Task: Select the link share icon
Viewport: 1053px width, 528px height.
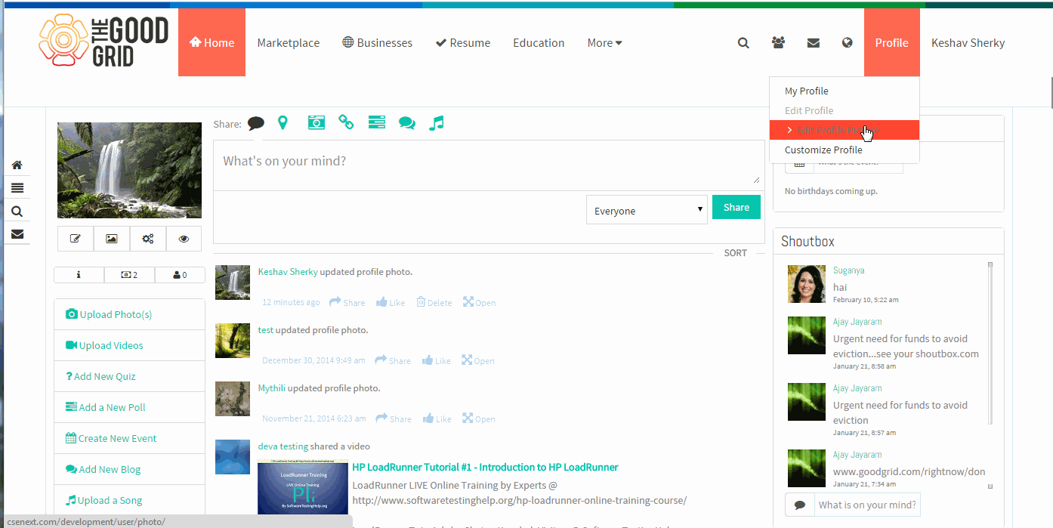Action: [x=346, y=122]
